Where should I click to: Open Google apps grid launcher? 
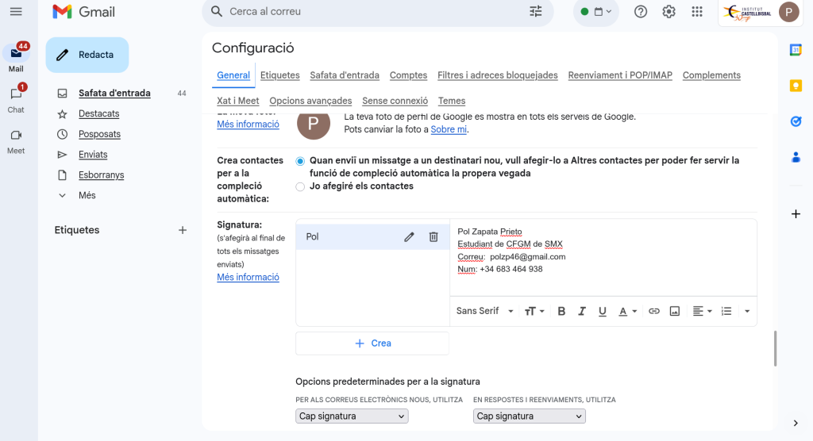click(x=697, y=12)
